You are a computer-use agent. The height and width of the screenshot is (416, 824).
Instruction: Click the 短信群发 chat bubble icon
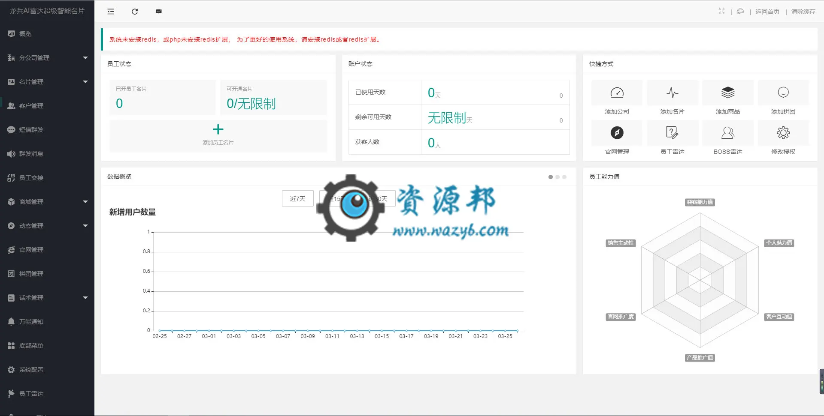(11, 130)
